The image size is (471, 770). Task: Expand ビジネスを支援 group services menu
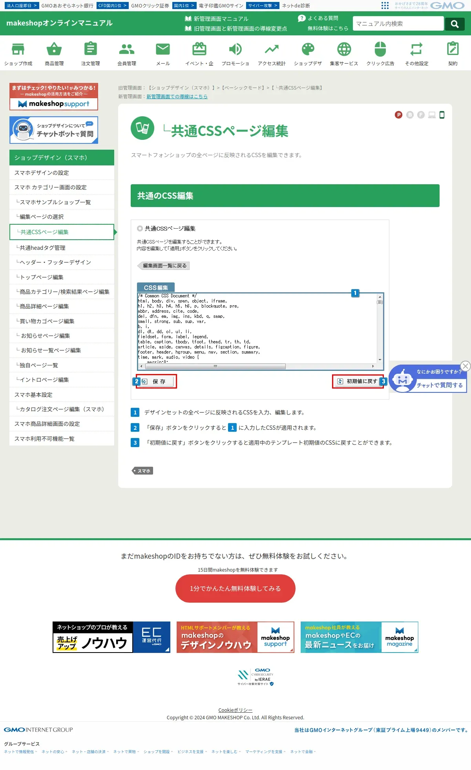pos(192,752)
